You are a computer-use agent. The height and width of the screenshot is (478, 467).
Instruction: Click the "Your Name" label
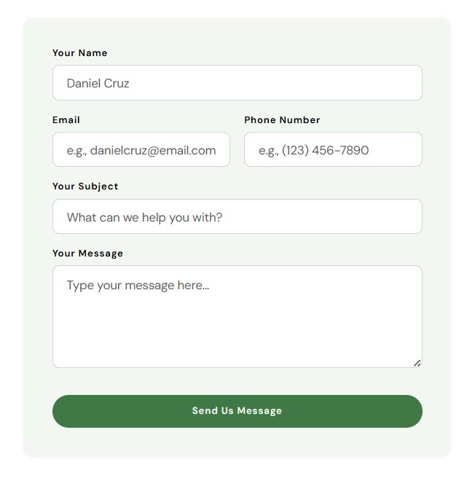coord(79,53)
